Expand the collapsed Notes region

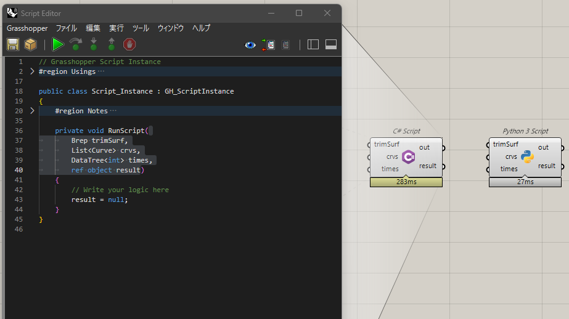pyautogui.click(x=32, y=111)
